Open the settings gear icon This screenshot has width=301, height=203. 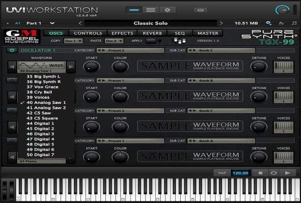tap(167, 10)
